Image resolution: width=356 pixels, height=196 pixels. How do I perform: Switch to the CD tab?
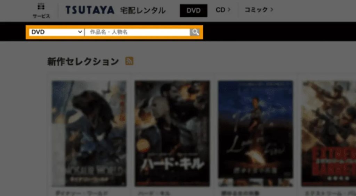(x=220, y=10)
